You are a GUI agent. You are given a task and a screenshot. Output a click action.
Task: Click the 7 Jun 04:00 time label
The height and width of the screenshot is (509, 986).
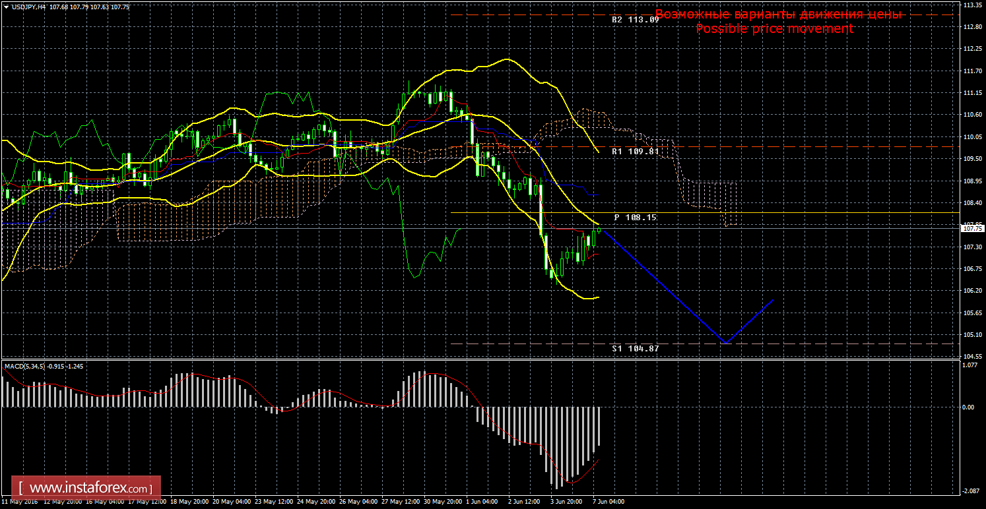607,502
